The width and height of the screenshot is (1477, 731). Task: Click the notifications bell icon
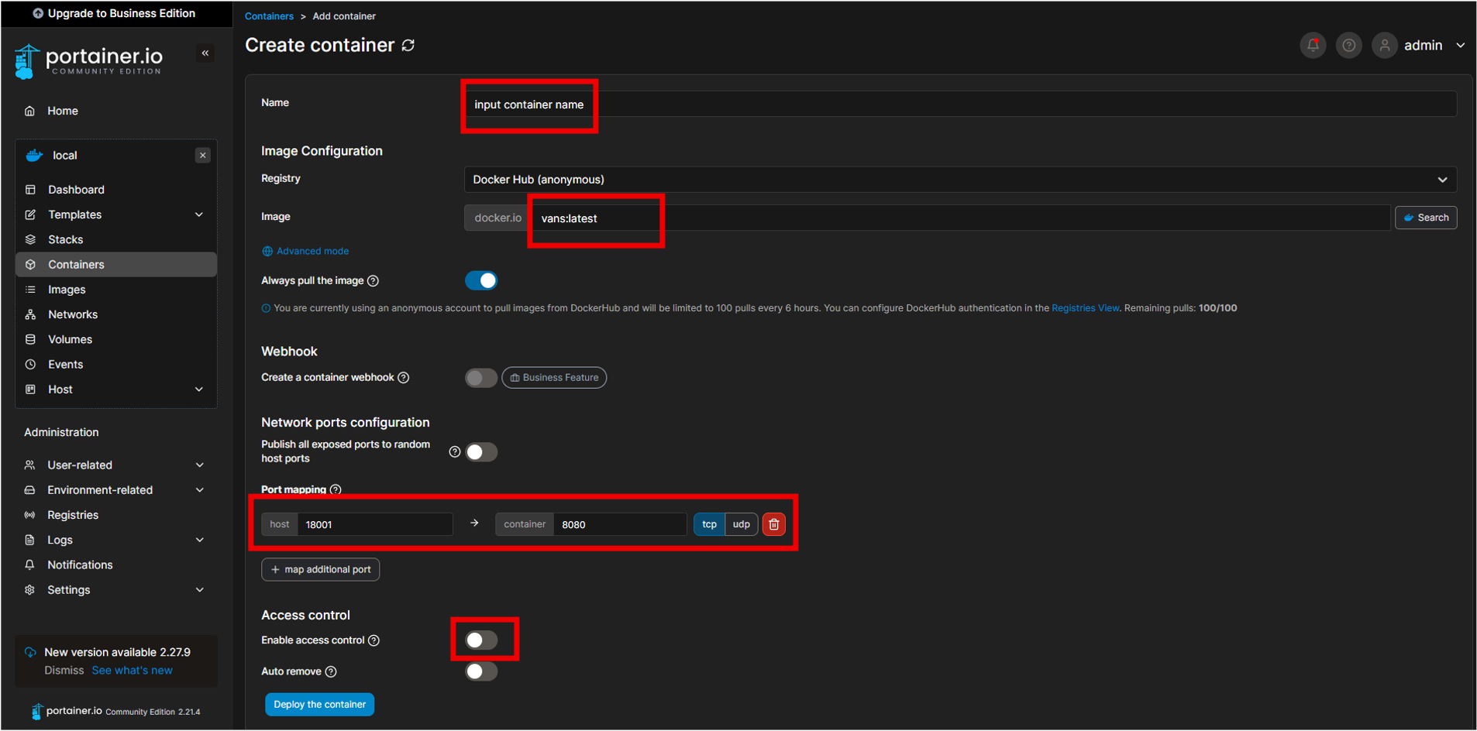1313,46
